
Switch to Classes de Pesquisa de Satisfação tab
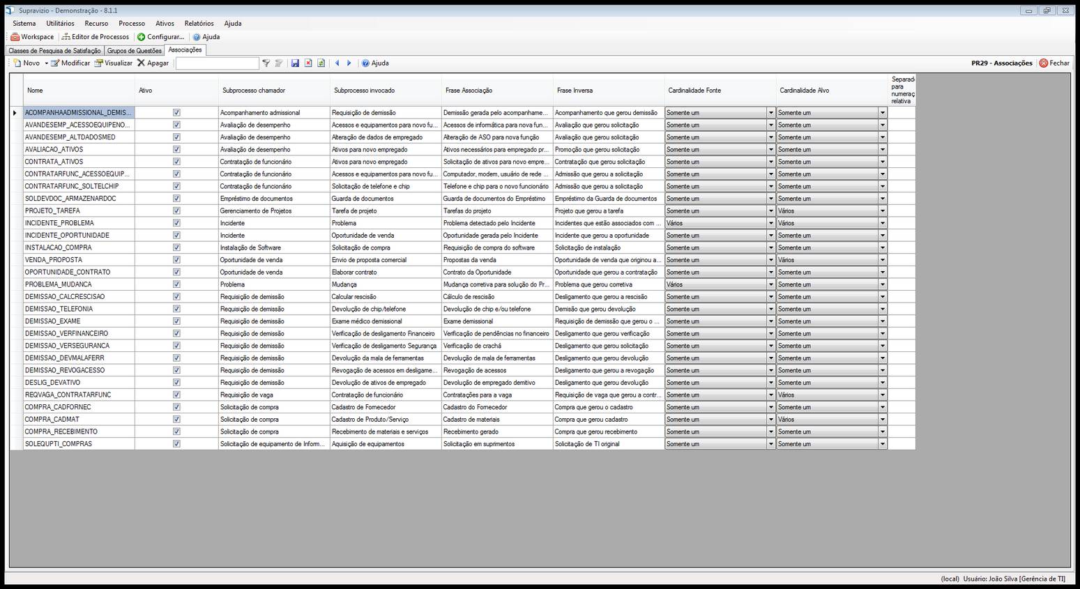pos(54,50)
